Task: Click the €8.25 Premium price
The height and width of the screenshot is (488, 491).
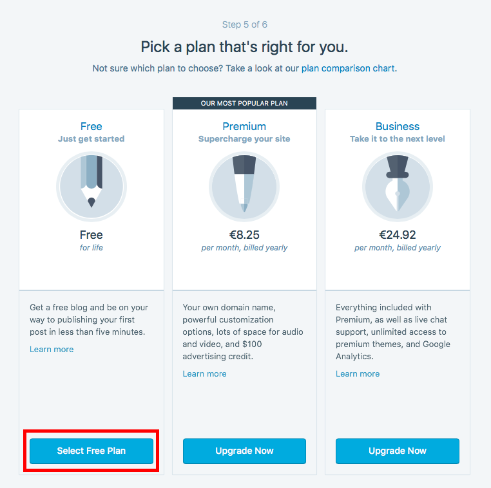Action: [x=244, y=234]
